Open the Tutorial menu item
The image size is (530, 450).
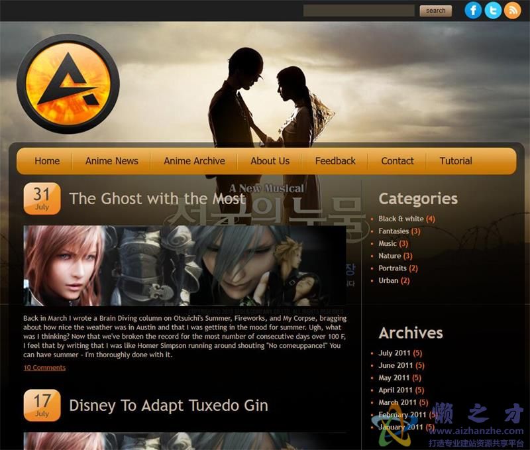click(x=456, y=161)
